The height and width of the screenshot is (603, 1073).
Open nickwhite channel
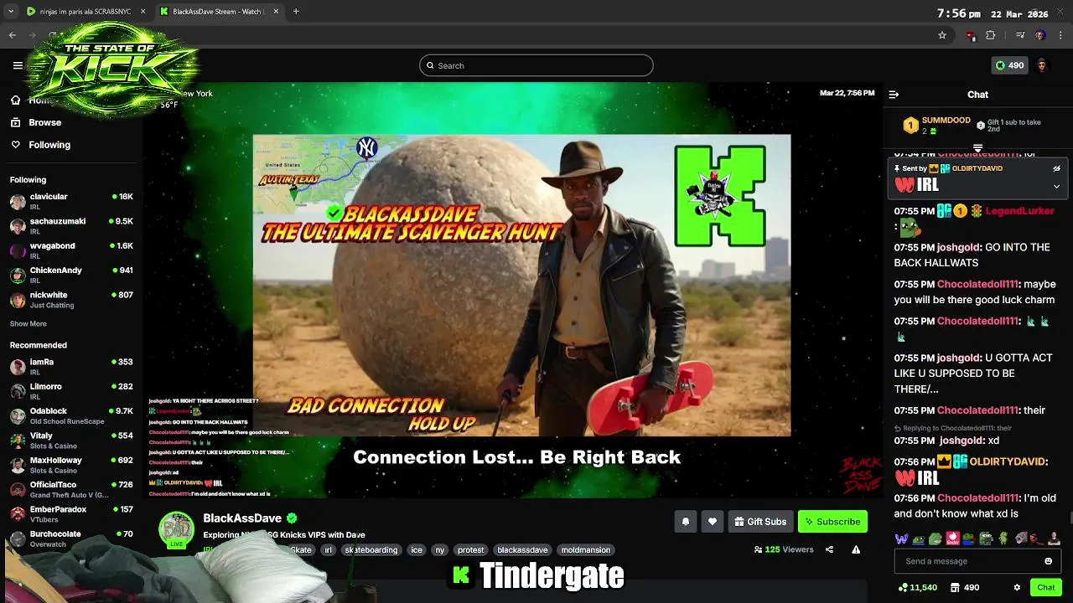pyautogui.click(x=71, y=300)
